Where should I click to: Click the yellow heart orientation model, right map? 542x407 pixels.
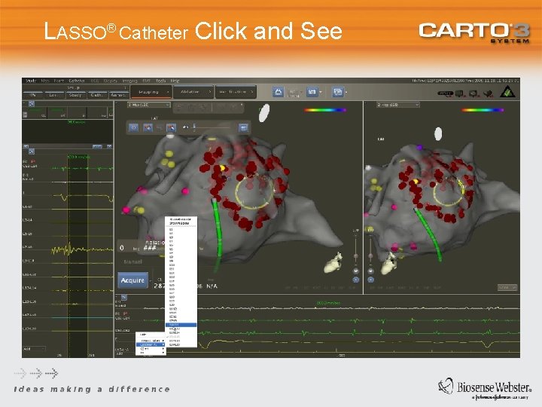(389, 264)
